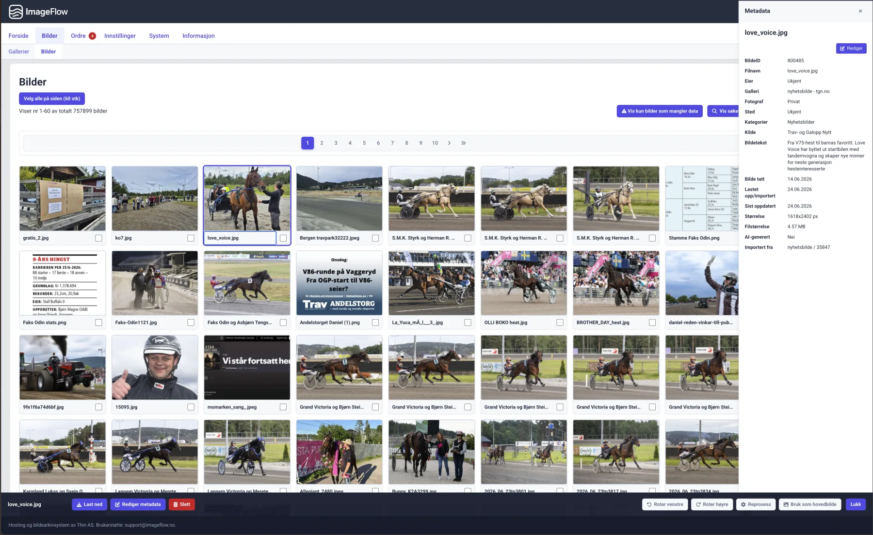Viewport: 873px width, 535px height.
Task: Open the Informasjon menu
Action: coord(198,36)
